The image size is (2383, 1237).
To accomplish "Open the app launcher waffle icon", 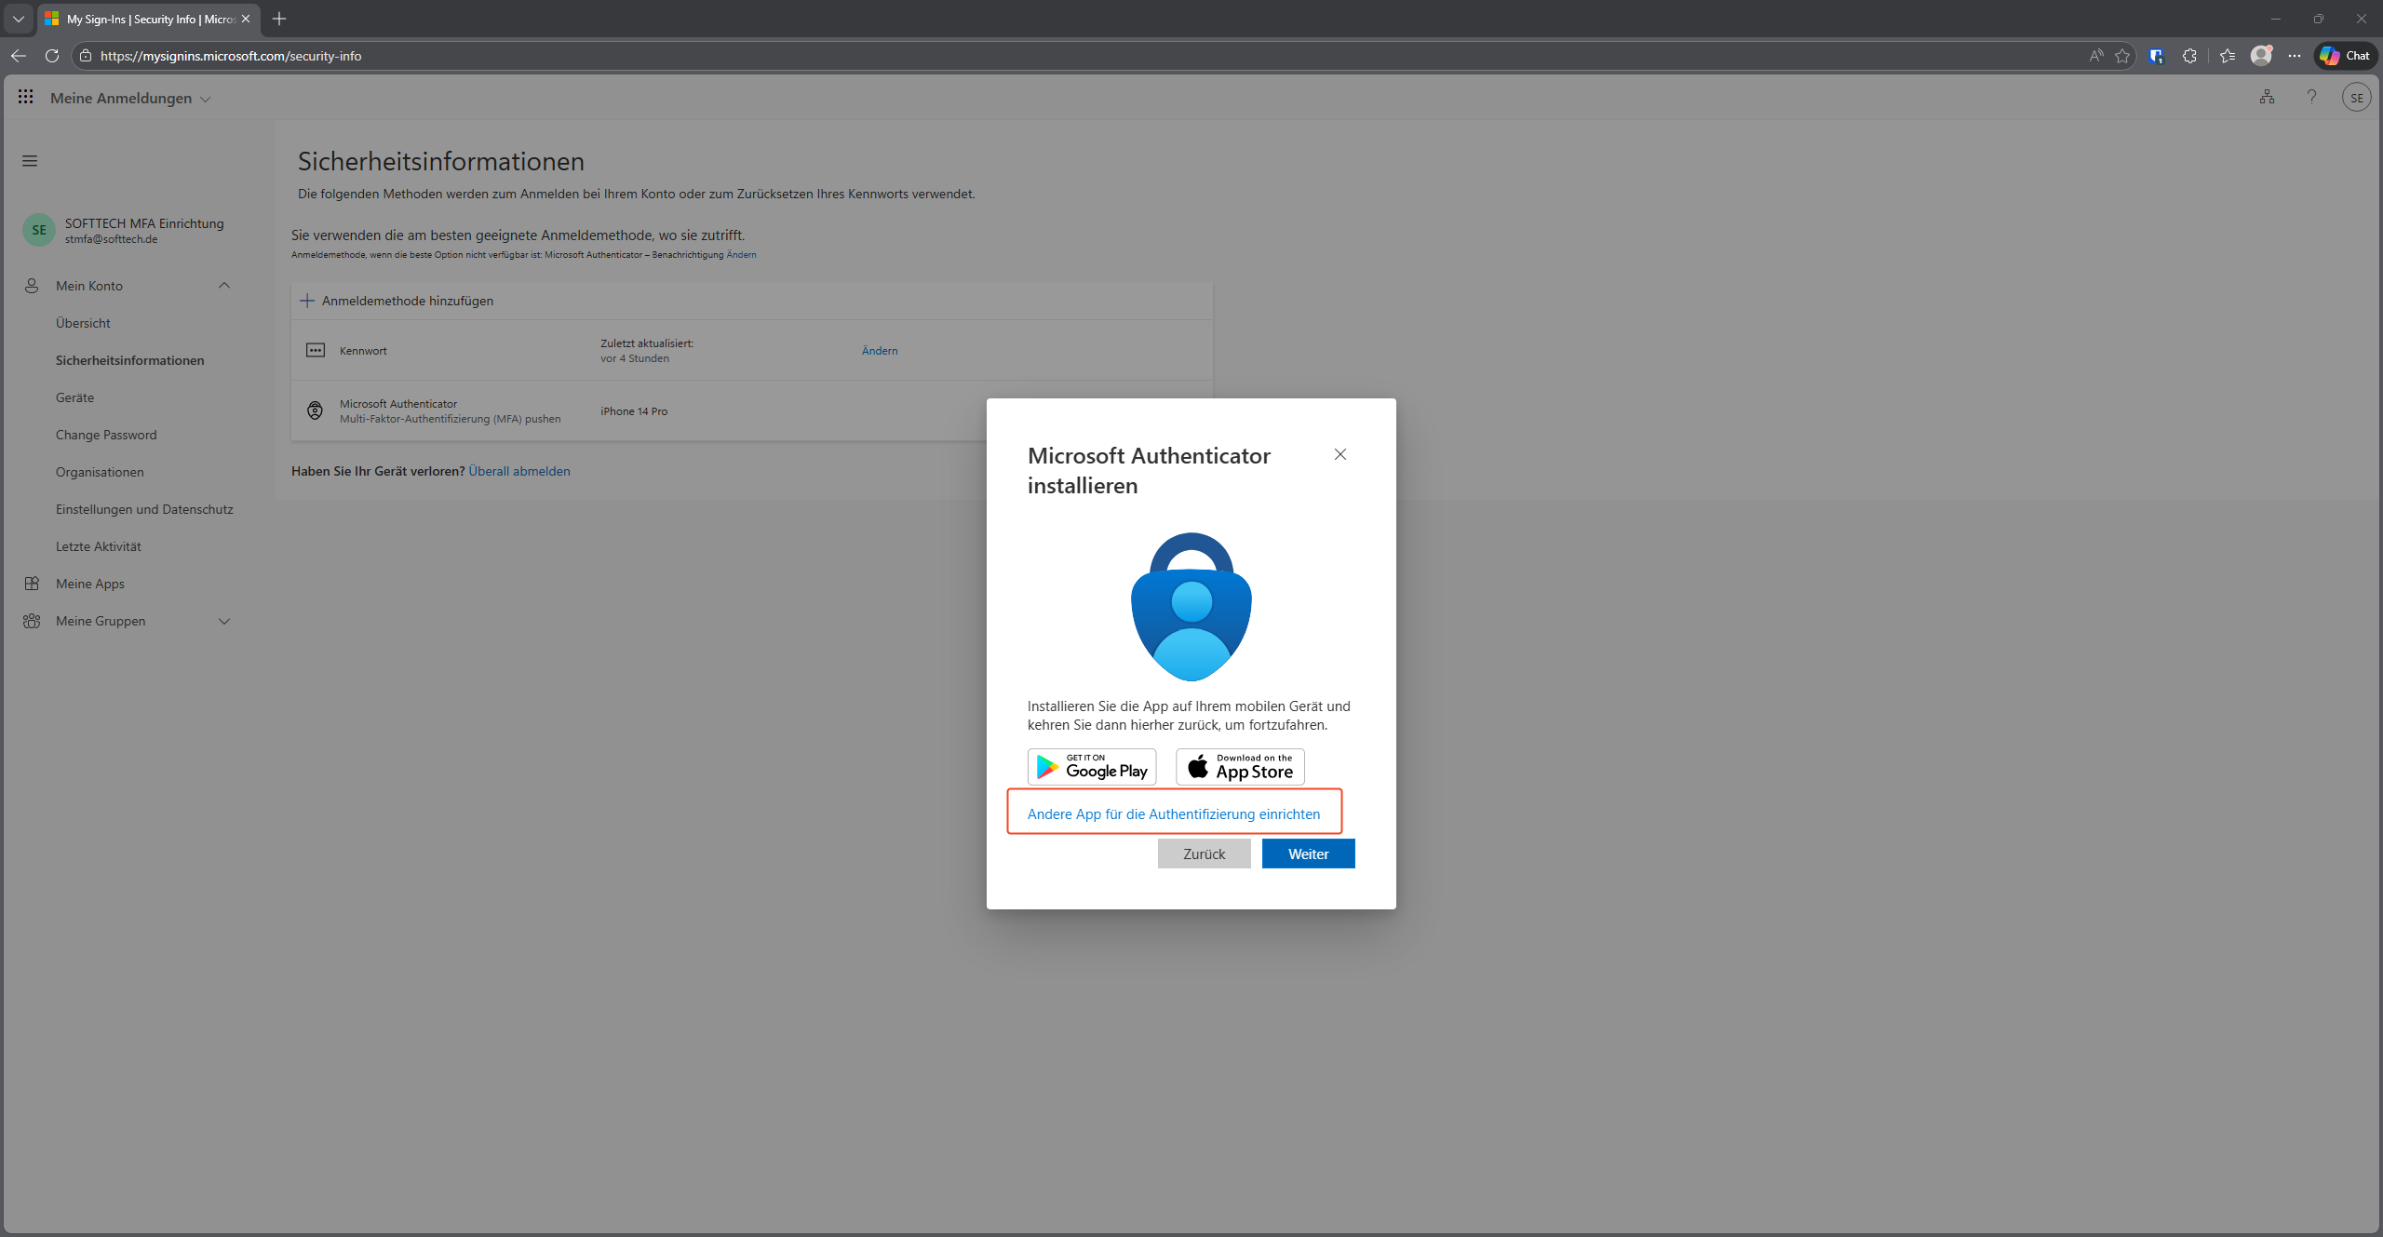I will point(25,97).
